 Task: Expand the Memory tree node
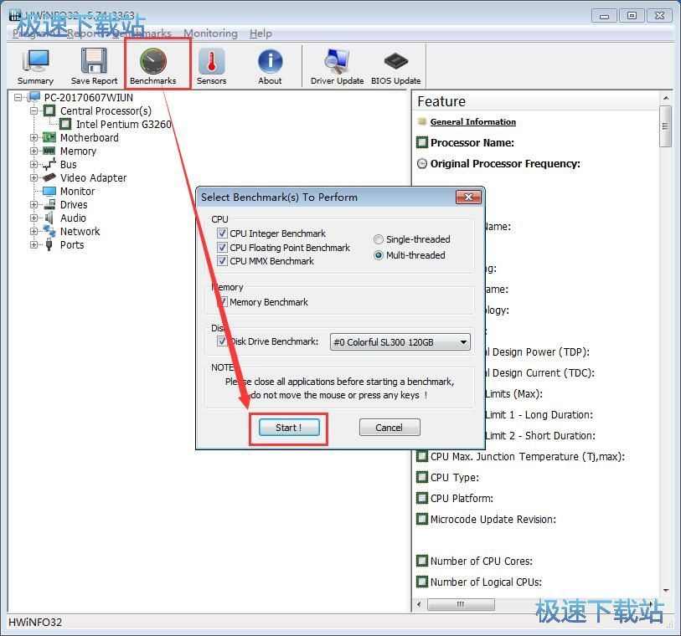tap(34, 151)
